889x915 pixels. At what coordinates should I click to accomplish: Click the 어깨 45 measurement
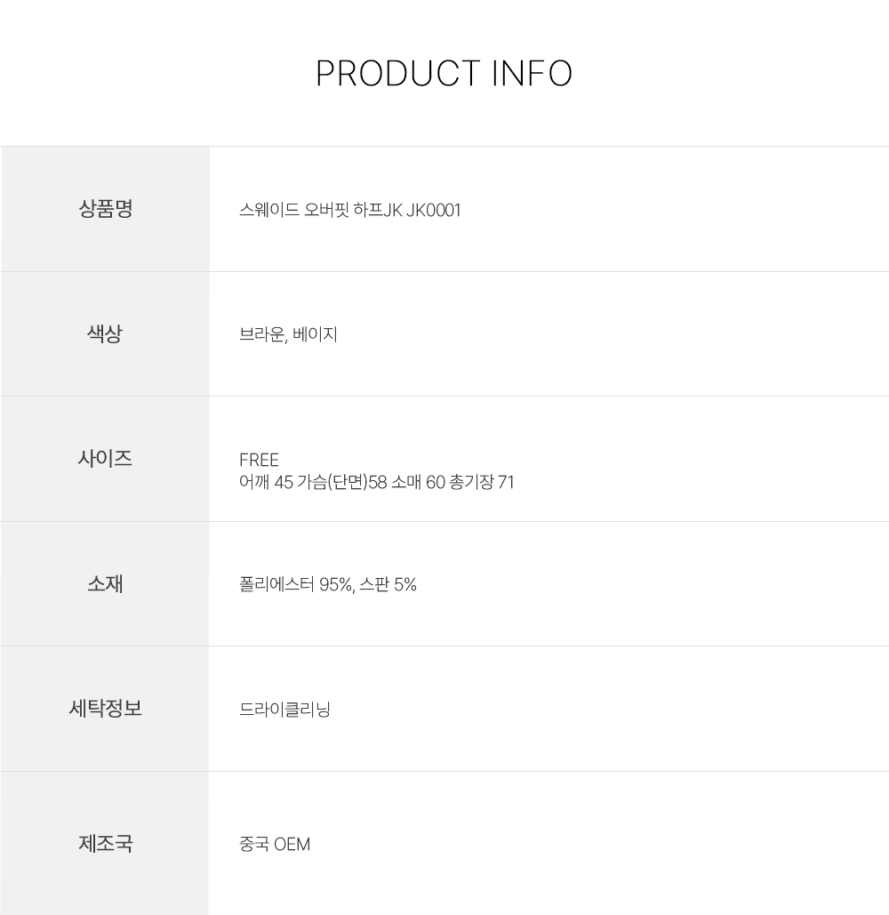(x=266, y=483)
